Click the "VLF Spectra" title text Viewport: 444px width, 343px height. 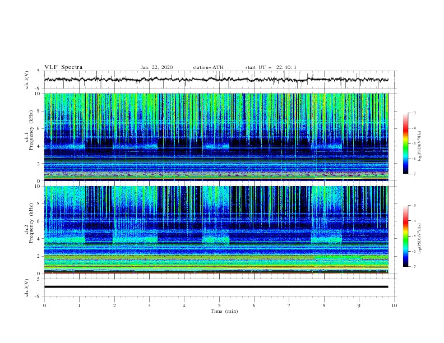click(63, 67)
